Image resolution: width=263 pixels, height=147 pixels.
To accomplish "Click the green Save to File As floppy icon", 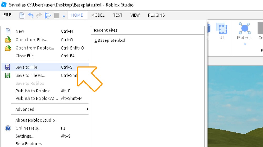I will 8,75.
